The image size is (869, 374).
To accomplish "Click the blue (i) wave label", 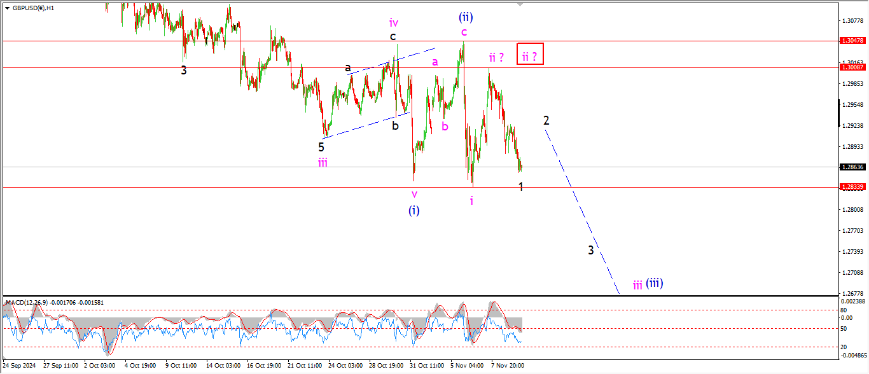I will [414, 210].
